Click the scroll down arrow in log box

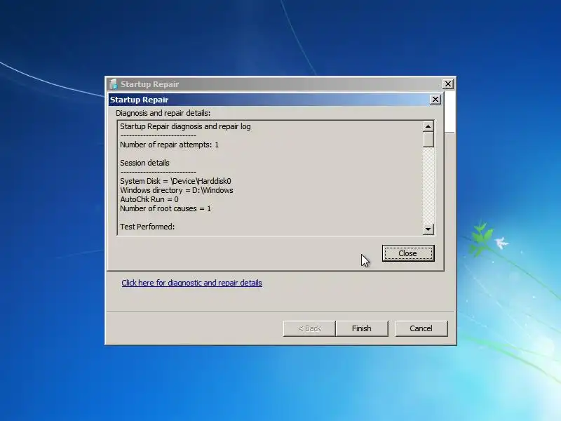pos(428,229)
